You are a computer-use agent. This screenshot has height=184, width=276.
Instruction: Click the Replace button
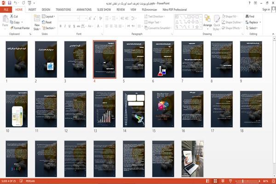[253, 22]
